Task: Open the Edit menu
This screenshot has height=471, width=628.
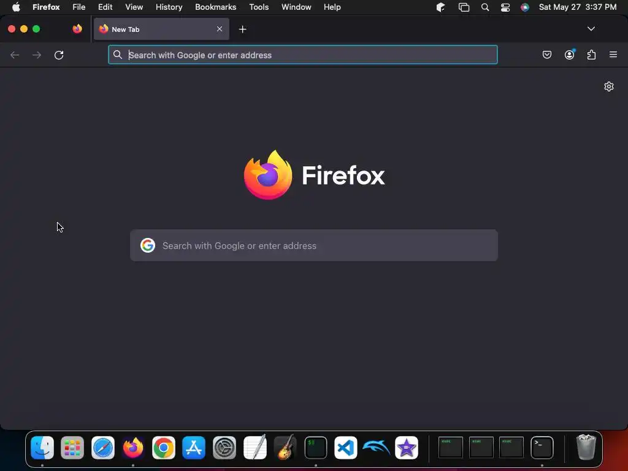Action: (x=105, y=7)
